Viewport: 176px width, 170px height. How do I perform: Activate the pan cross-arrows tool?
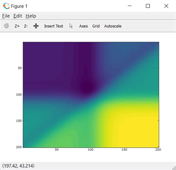(x=36, y=26)
